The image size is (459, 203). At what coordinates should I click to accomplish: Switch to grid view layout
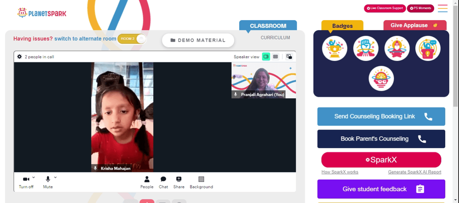point(275,57)
